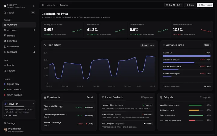Image resolution: width=217 pixels, height=136 pixels.
Task: Open Hannah Cho's feedback
Action: coord(127,107)
